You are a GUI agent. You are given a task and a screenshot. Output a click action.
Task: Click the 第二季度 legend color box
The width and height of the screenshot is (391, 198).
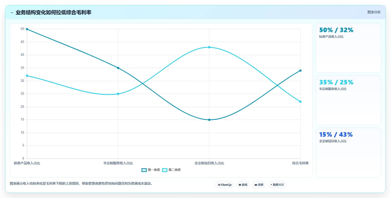[165, 170]
